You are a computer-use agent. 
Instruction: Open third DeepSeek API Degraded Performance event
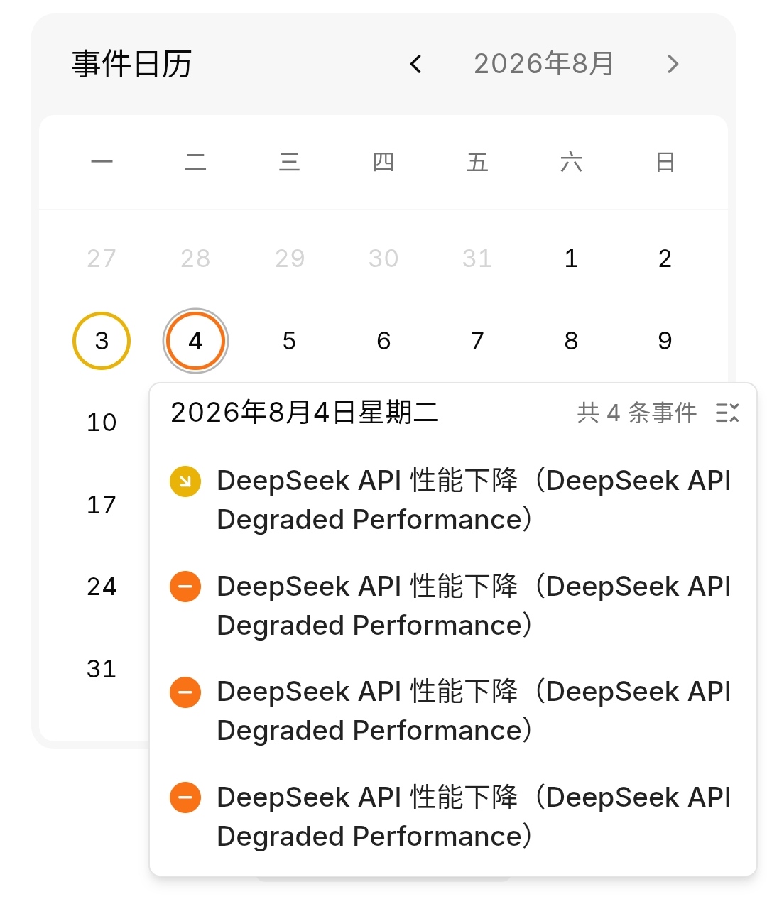point(474,711)
